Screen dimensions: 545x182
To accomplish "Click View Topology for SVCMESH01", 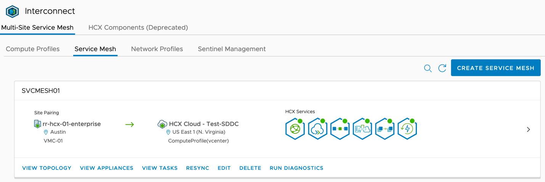I will (47, 168).
